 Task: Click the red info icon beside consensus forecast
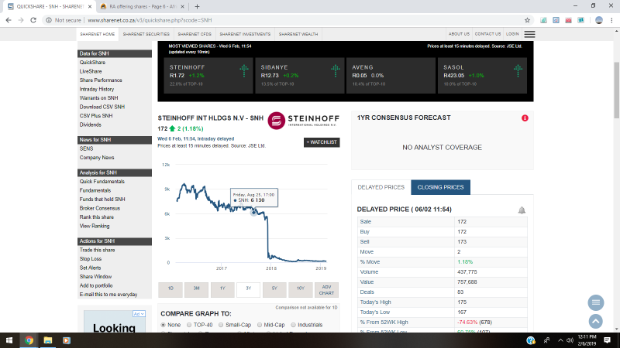point(525,118)
